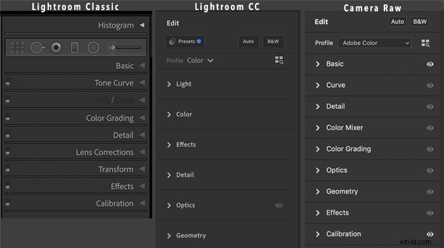Open the Adobe Color profile dropdown in Camera Raw
The image size is (444, 248).
(375, 43)
